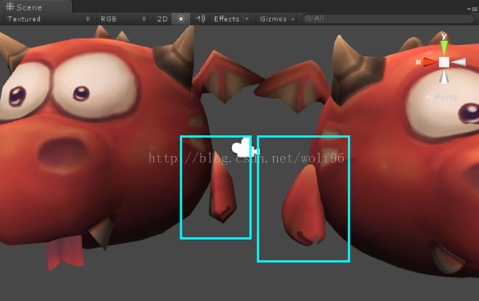This screenshot has width=479, height=301.
Task: Open the Gizmos dropdown menu
Action: pos(277,19)
